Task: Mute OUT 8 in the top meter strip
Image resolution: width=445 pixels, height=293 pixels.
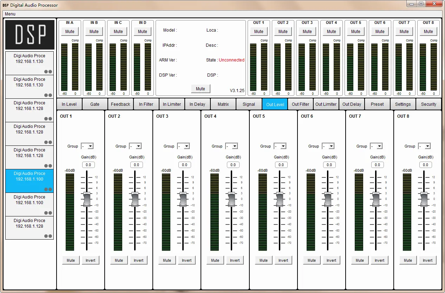Action: coord(428,31)
